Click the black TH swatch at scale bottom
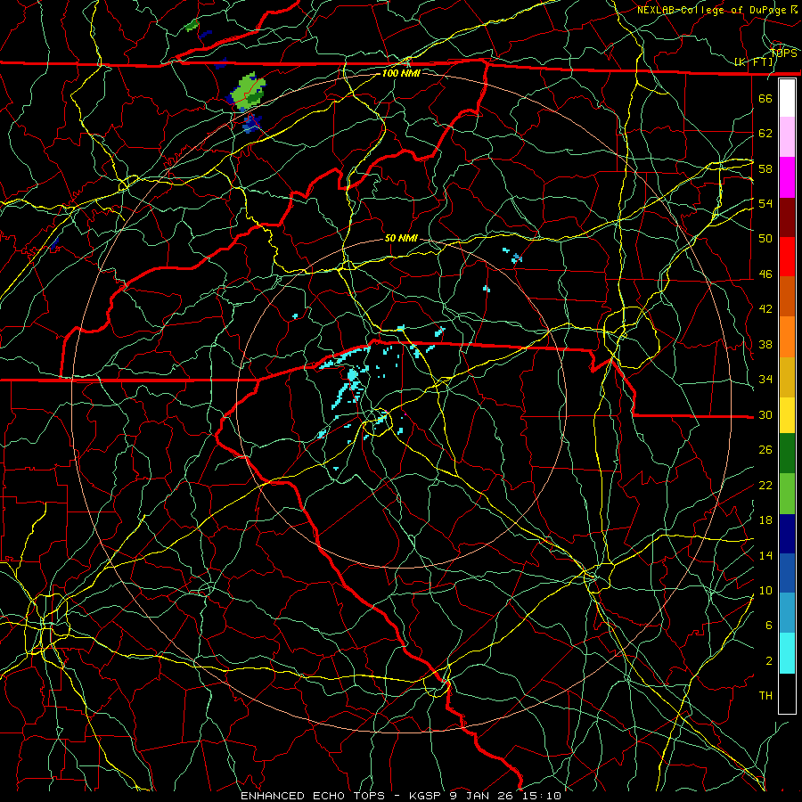The image size is (802, 802). (787, 692)
